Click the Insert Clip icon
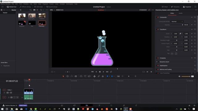The image size is (198, 111). point(81,76)
